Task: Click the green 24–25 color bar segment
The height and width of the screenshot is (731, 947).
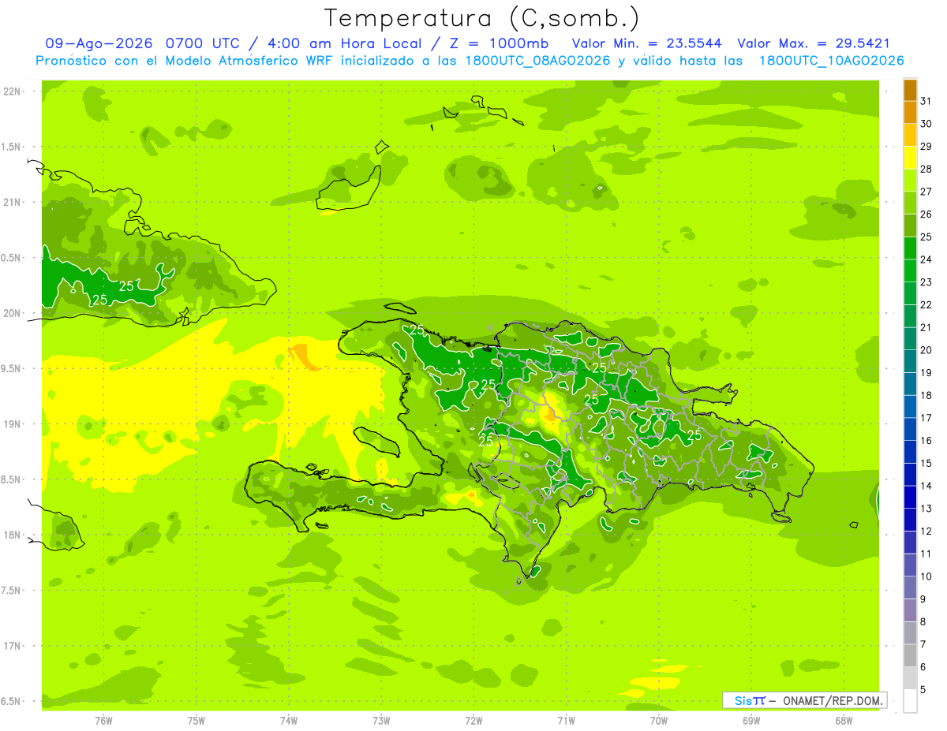Action: [x=910, y=248]
